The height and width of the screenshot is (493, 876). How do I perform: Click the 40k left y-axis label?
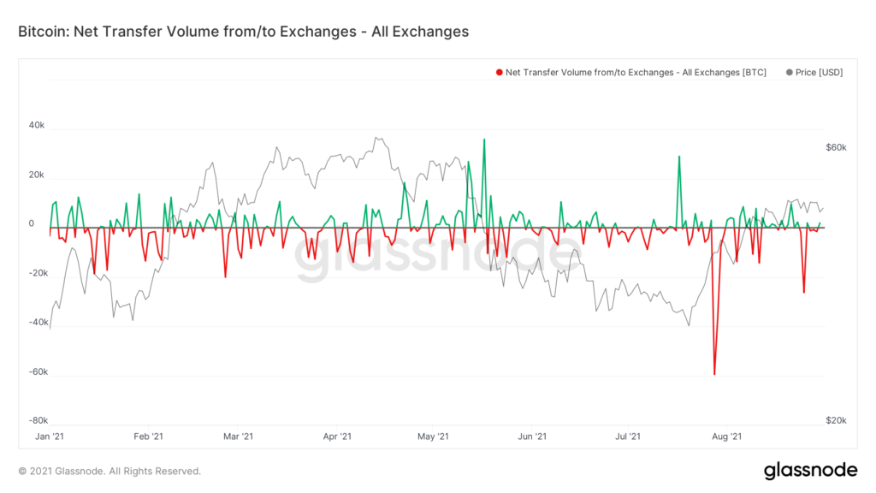38,125
